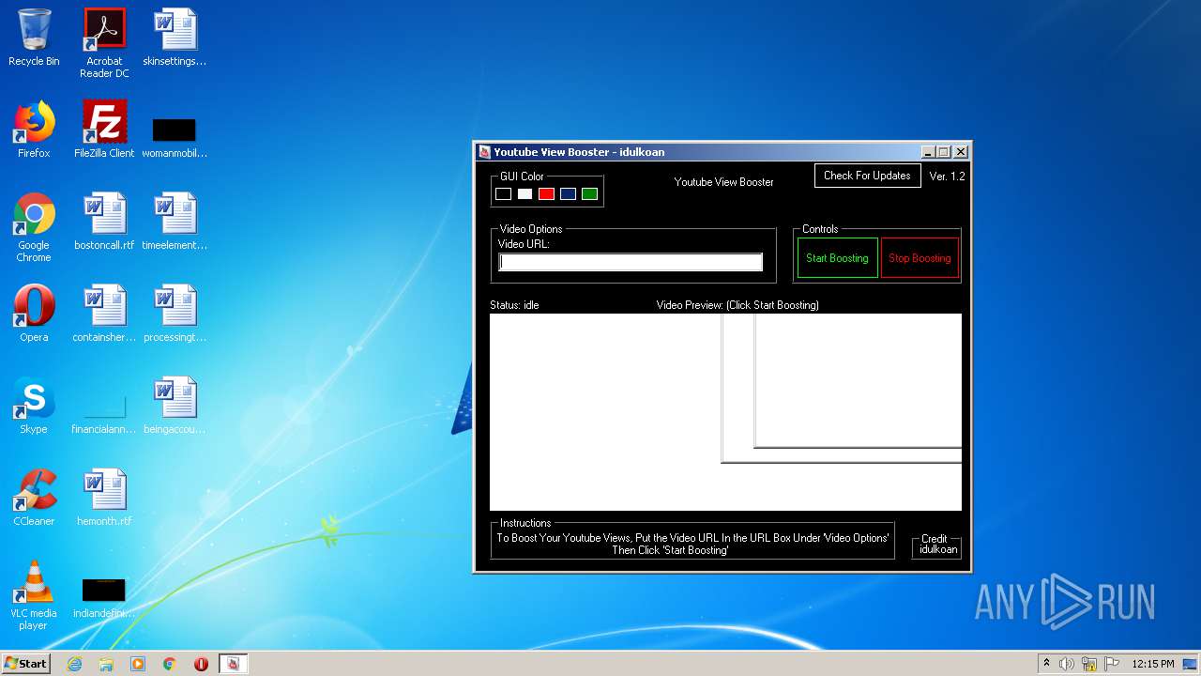Click the volume speaker tray icon

[1067, 664]
